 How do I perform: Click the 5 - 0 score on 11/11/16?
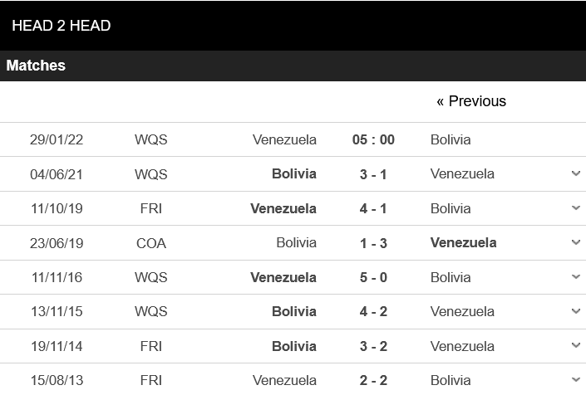point(373,277)
